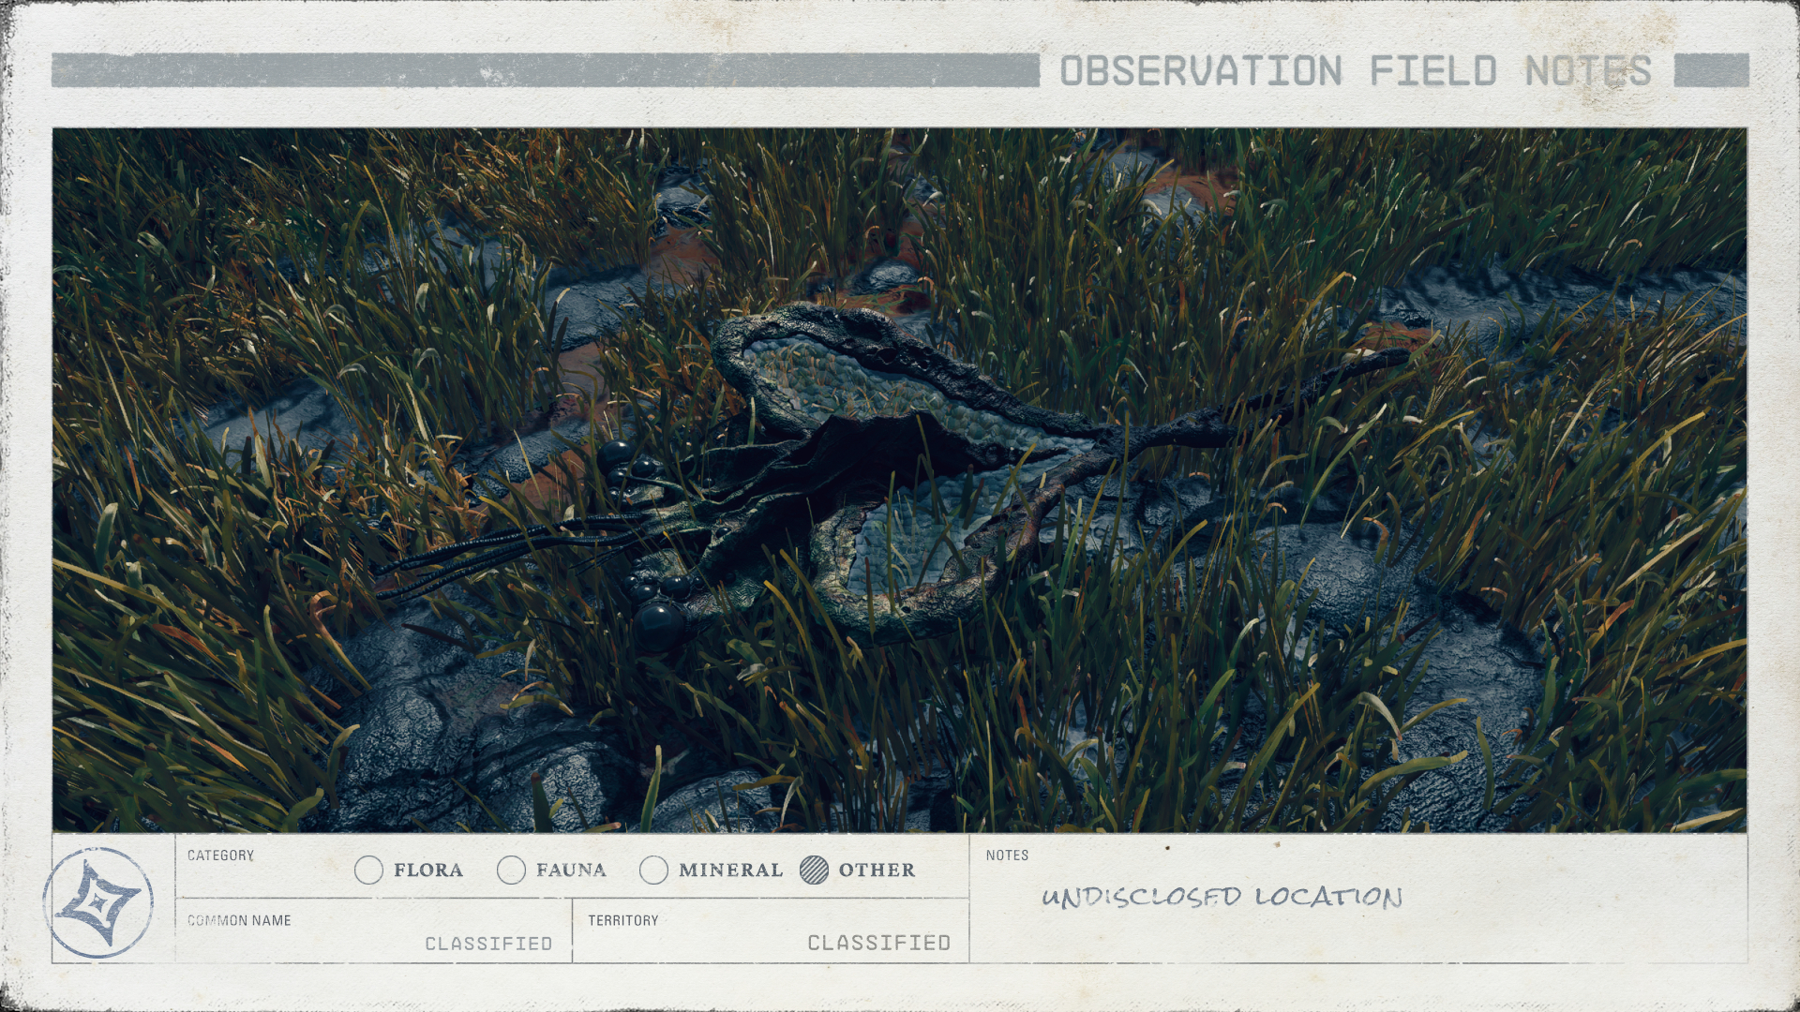The height and width of the screenshot is (1012, 1800).
Task: Click the Territory label
Action: coord(623,921)
